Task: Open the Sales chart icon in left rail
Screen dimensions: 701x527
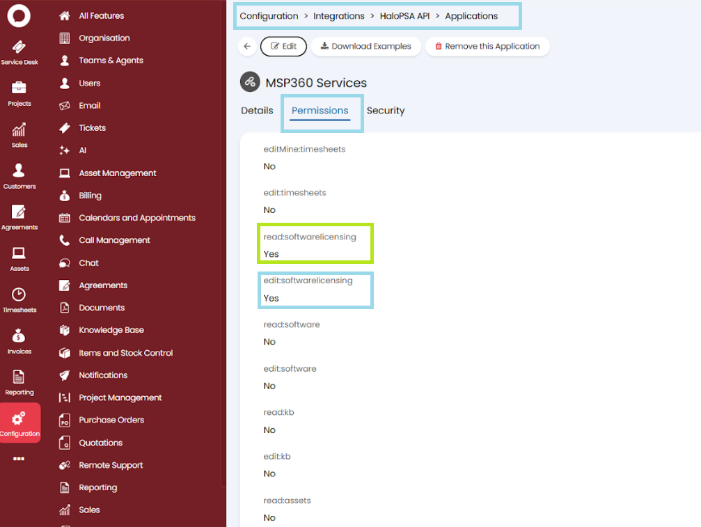Action: [x=19, y=129]
